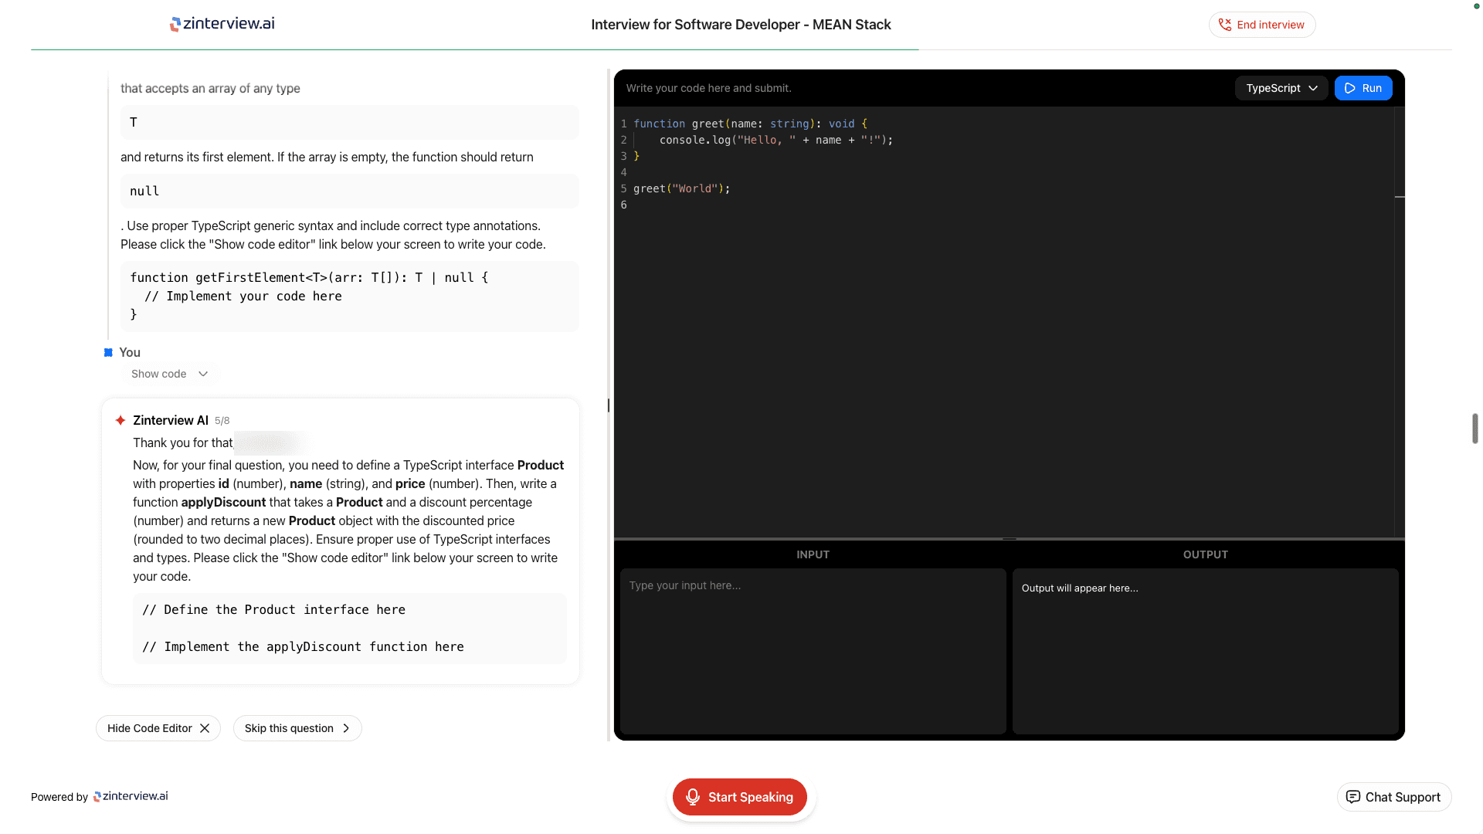Click the INPUT panel header label
Image resolution: width=1483 pixels, height=834 pixels.
click(813, 554)
